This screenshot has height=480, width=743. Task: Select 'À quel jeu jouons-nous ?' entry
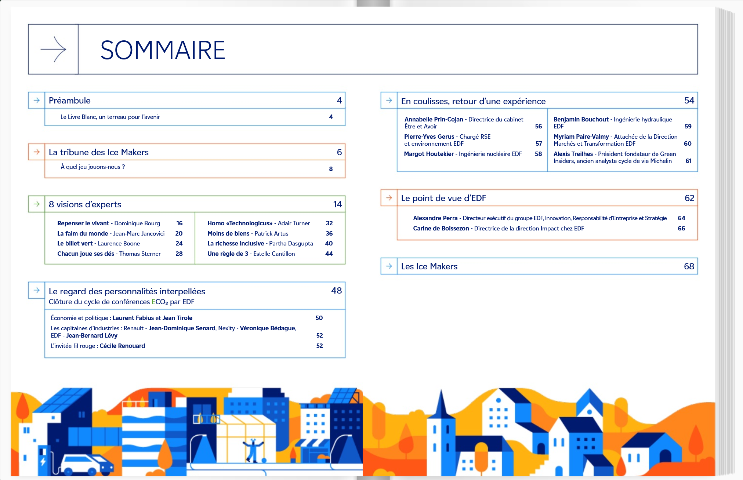tap(93, 167)
